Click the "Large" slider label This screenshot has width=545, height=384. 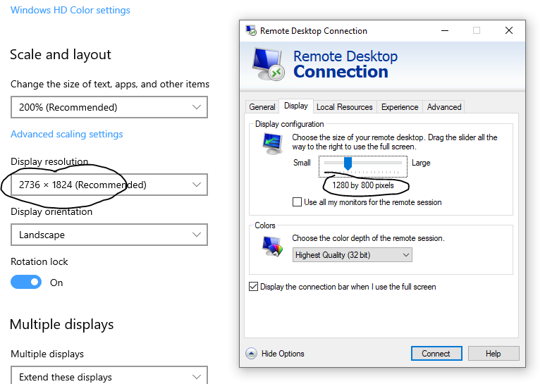pos(421,163)
